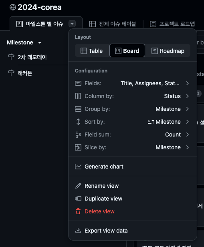Open Column by Status setting
204x247 pixels.
[132, 96]
